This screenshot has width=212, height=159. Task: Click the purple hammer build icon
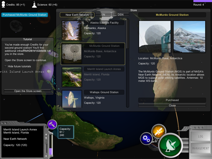[52, 124]
